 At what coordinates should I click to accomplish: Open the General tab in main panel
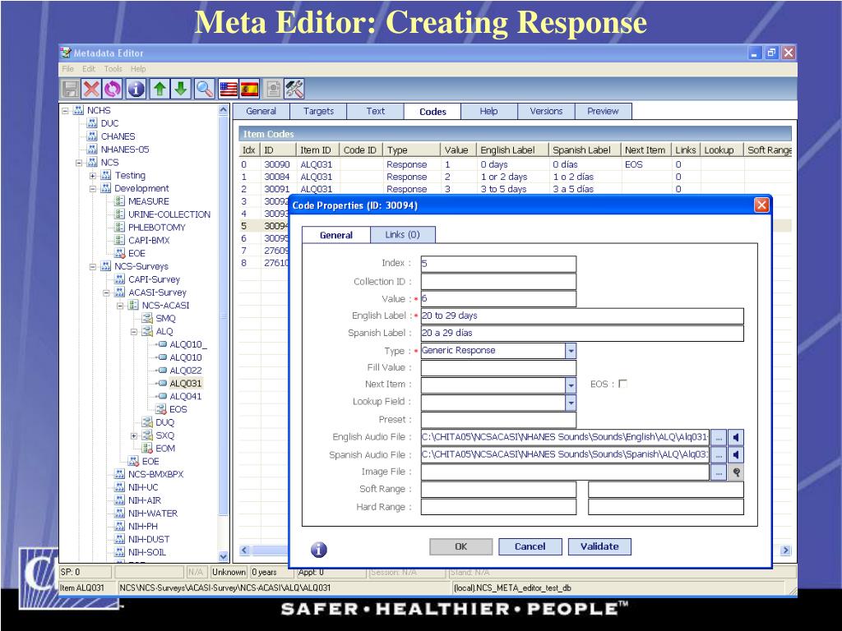[261, 111]
